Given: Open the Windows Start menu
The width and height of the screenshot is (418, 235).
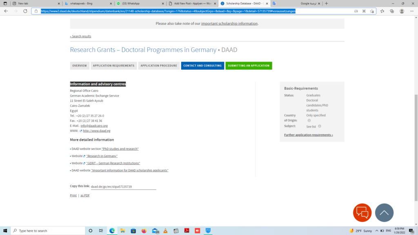Looking at the screenshot, I should point(5,231).
